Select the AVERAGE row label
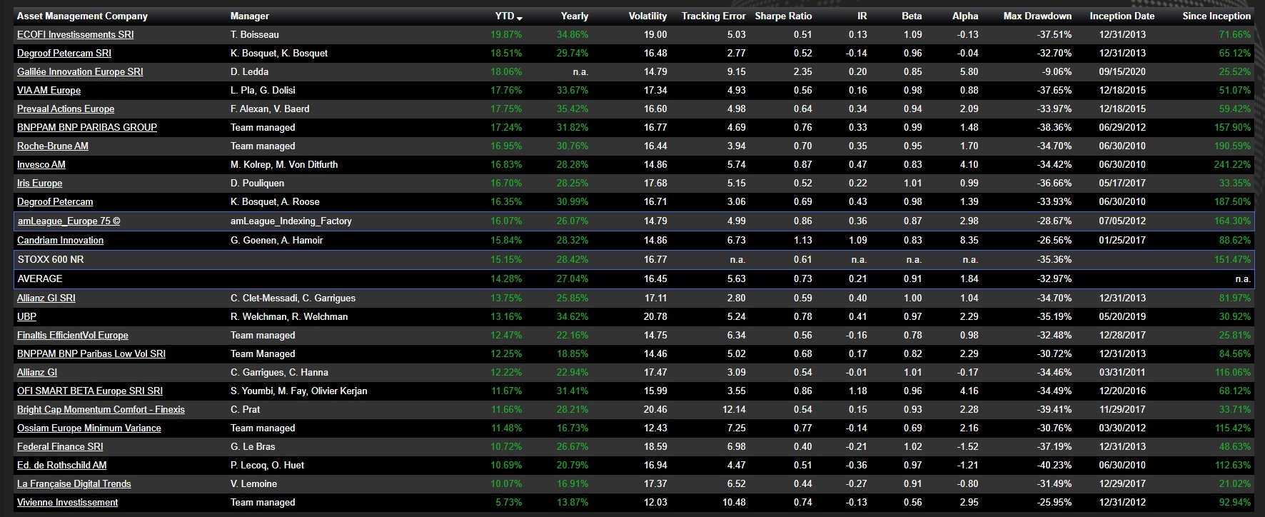The height and width of the screenshot is (517, 1265). tap(40, 278)
